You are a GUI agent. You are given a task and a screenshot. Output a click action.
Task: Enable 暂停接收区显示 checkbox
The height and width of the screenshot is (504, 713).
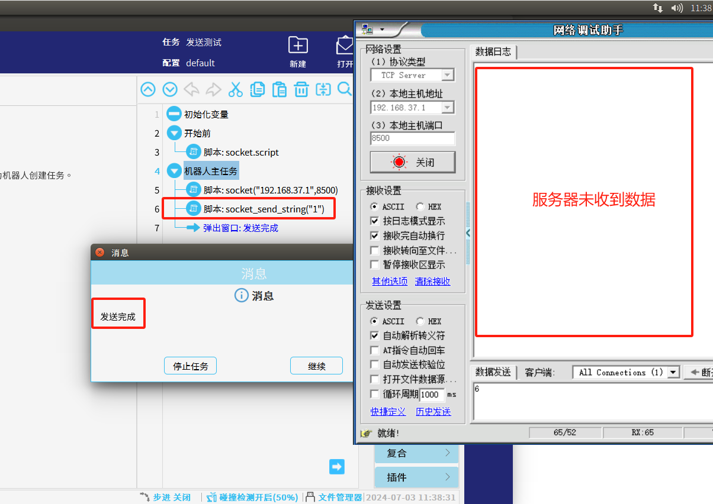coord(374,264)
